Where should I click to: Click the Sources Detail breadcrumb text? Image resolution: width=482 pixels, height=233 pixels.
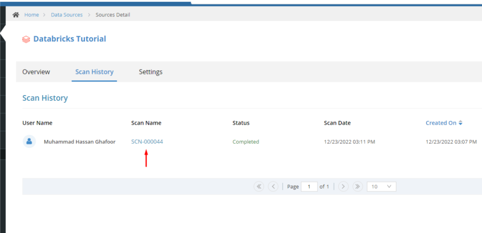pos(113,15)
